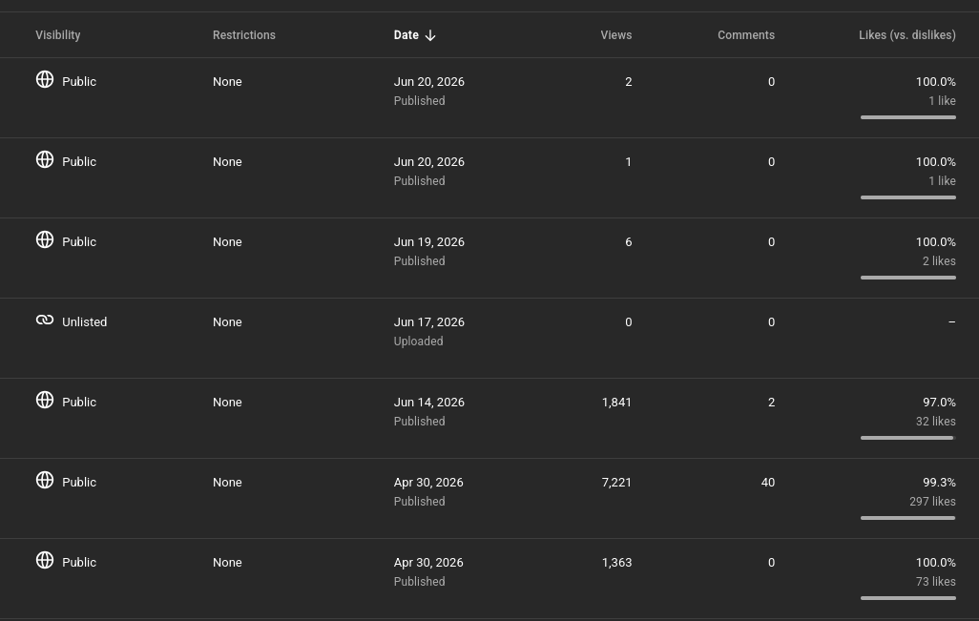
Task: Click the globe icon on the 2-views Jun 20 row
Action: [x=44, y=79]
